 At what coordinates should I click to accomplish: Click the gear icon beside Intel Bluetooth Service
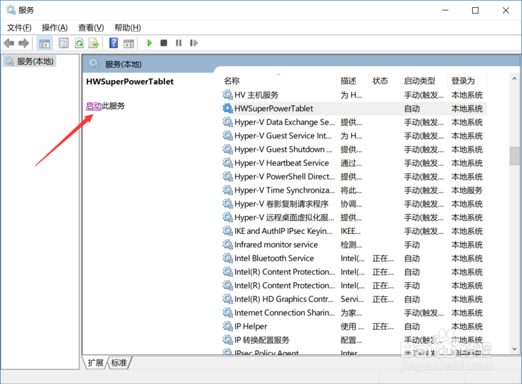pyautogui.click(x=228, y=258)
